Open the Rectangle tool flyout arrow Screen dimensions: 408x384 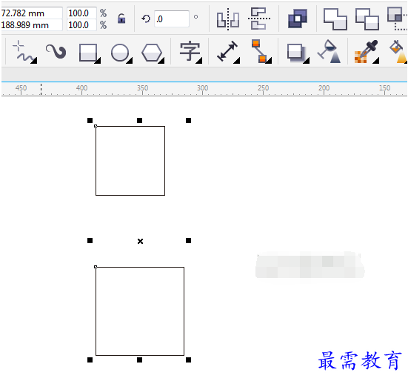pos(98,61)
